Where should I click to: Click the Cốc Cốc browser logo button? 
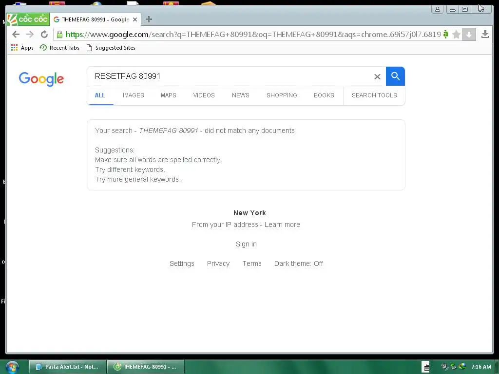(x=28, y=19)
